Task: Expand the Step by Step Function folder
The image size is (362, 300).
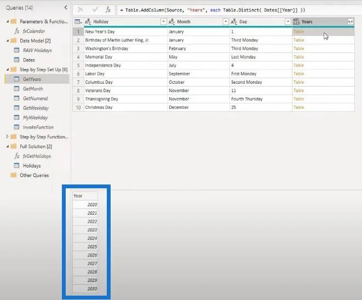Action: tap(7, 137)
